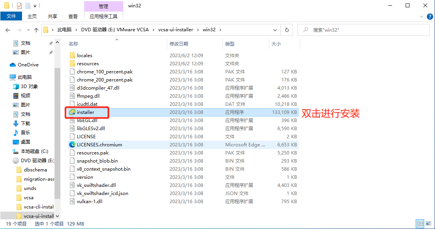This screenshot has width=435, height=229.
Task: Select the 3D 对象 icon in sidebar
Action: (16, 87)
